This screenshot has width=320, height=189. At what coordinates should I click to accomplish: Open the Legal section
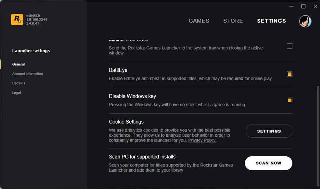tap(16, 93)
